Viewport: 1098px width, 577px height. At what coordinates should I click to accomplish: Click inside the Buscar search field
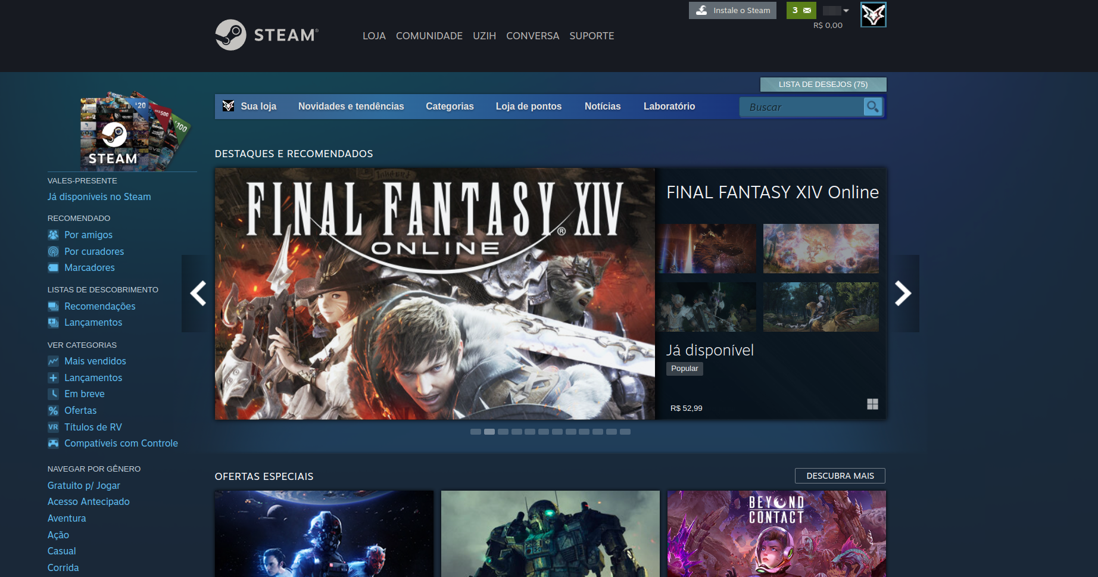pos(801,107)
